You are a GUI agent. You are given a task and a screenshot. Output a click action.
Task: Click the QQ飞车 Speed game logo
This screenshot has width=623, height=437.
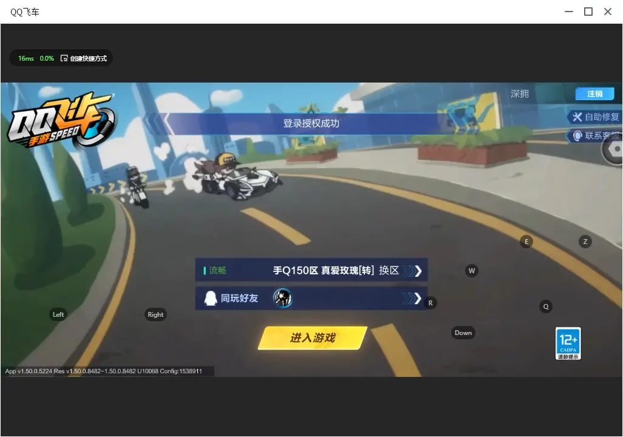point(61,120)
